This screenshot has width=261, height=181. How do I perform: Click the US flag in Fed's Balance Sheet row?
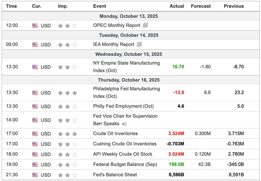(x=35, y=175)
